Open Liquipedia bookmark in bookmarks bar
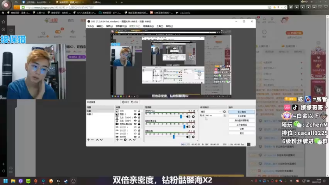Viewport: 329px width, 185px height. 183,13
